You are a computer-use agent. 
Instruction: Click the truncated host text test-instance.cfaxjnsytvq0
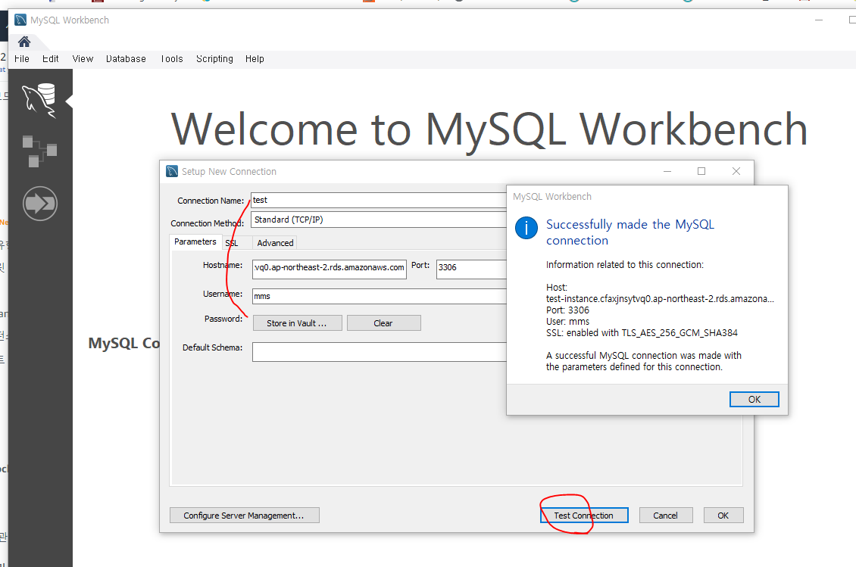tap(660, 298)
